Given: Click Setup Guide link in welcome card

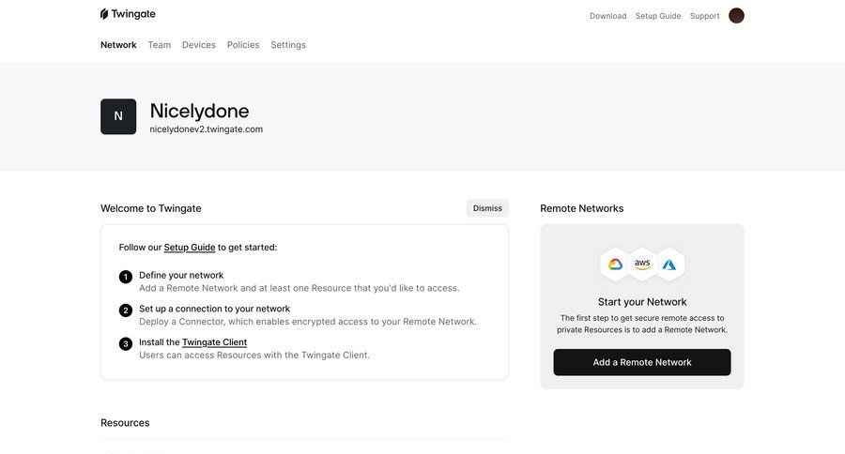Looking at the screenshot, I should 189,248.
